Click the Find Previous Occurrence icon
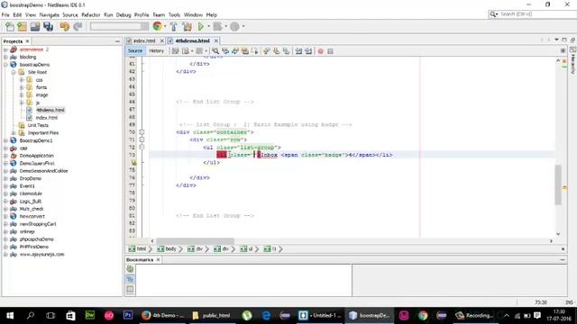The image size is (577, 324). pyautogui.click(x=225, y=51)
